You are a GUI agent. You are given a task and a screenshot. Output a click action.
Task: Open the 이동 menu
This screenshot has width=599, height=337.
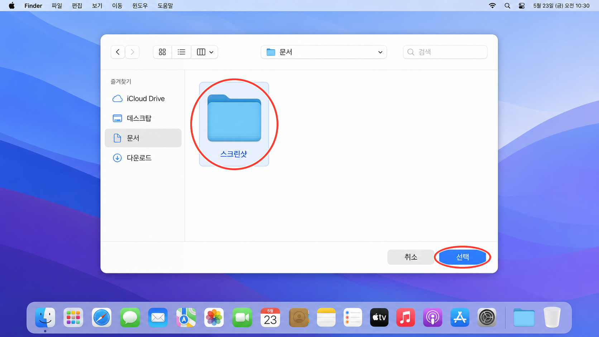(117, 6)
